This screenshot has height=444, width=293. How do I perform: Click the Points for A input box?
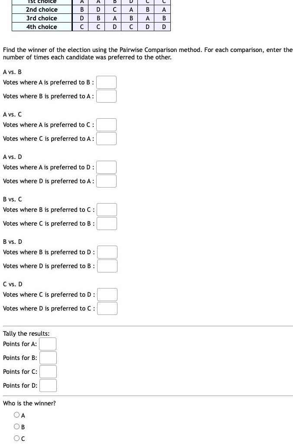click(x=48, y=344)
